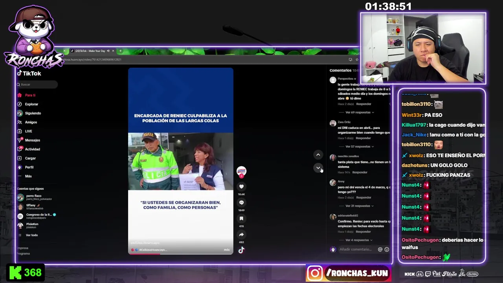Go to previous video with up arrow

click(x=318, y=155)
